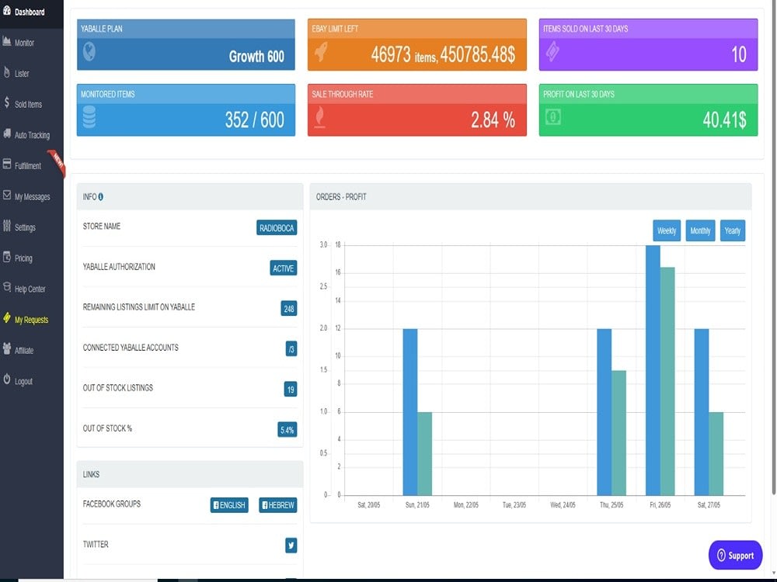Click the 248 remaining listings badge
777x582 pixels.
point(289,309)
